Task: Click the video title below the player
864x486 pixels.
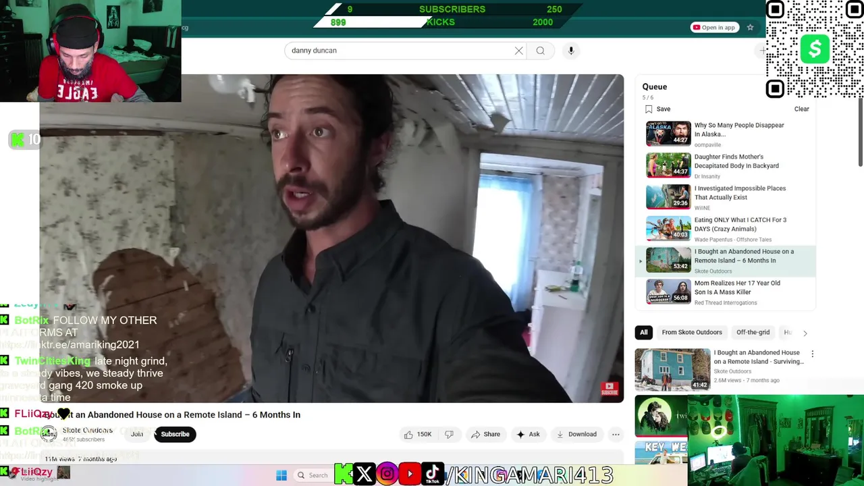Action: click(x=171, y=414)
